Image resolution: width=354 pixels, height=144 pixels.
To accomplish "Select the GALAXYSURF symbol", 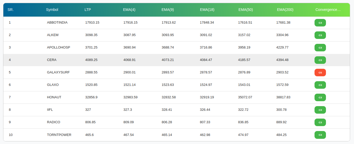I will point(58,72).
